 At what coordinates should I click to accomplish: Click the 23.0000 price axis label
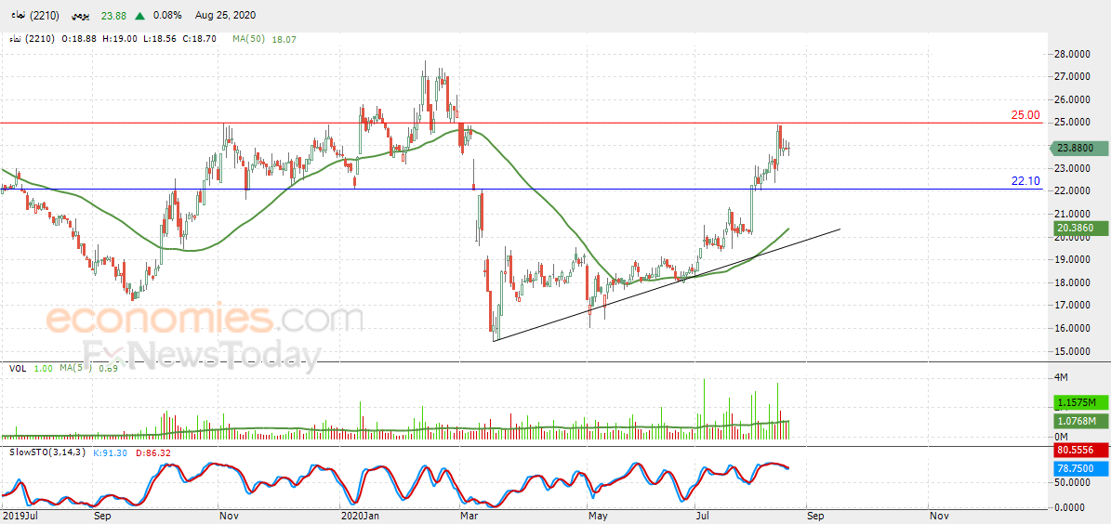1071,168
